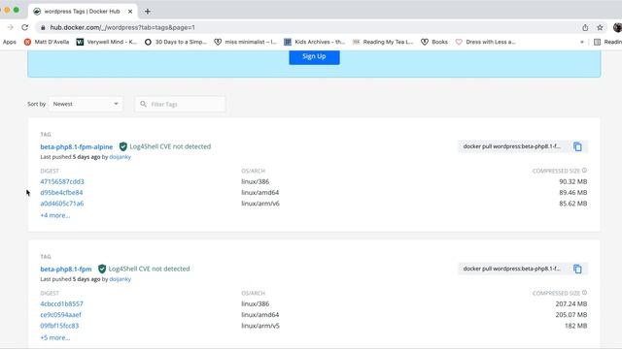Click the Sign Up button

[x=314, y=56]
